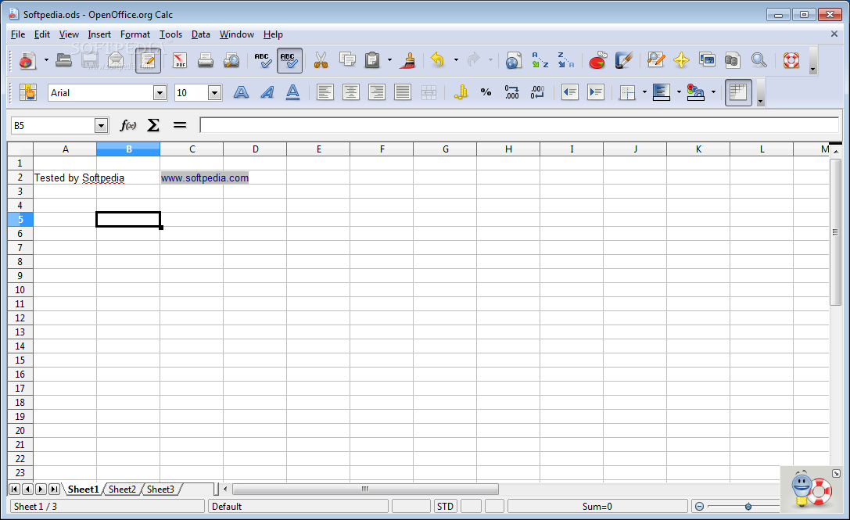The height and width of the screenshot is (520, 850).
Task: Open the font size 10 dropdown
Action: pos(215,93)
